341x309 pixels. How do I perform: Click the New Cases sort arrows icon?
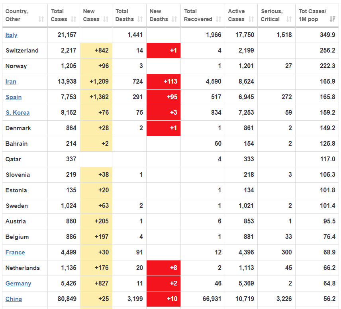pos(106,19)
